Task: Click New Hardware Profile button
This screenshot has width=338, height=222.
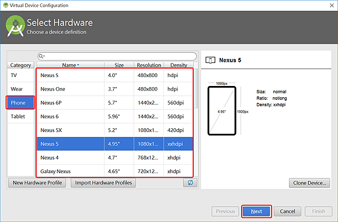Action: pyautogui.click(x=37, y=183)
